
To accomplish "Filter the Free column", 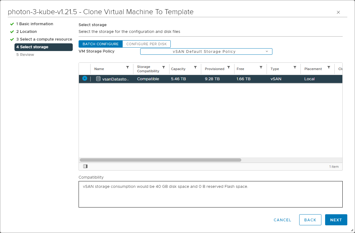I will point(261,67).
